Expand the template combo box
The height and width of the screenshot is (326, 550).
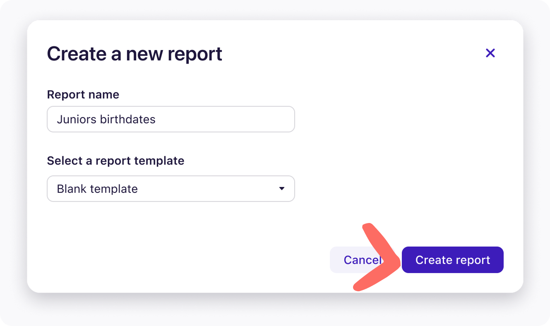171,189
